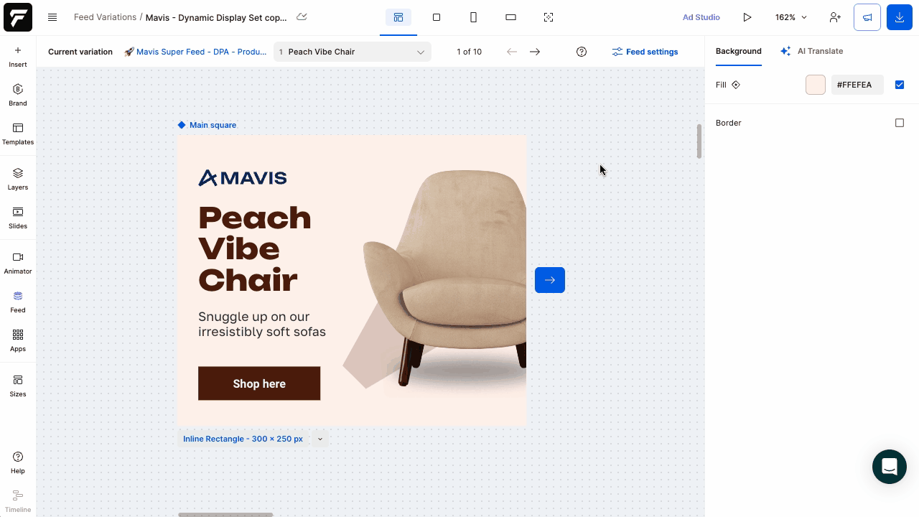The height and width of the screenshot is (517, 919).
Task: Click the vertical canvas scrollbar
Action: click(699, 141)
